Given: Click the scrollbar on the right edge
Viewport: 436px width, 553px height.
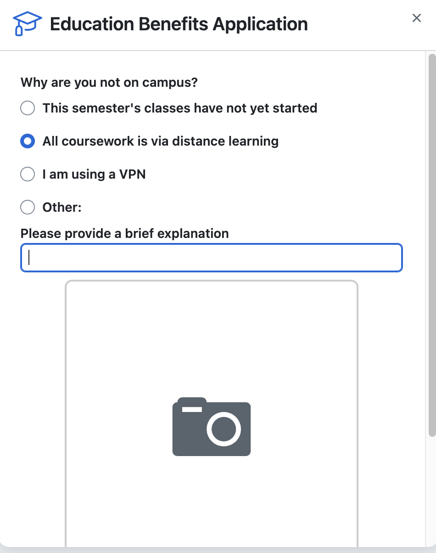Looking at the screenshot, I should pos(432,184).
